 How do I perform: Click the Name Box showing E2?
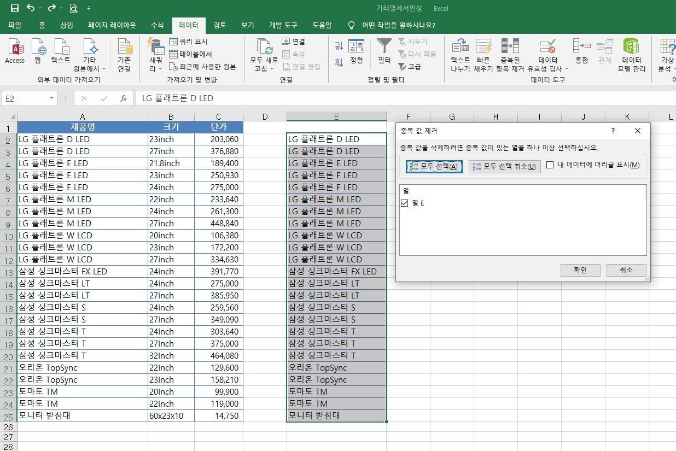click(25, 98)
